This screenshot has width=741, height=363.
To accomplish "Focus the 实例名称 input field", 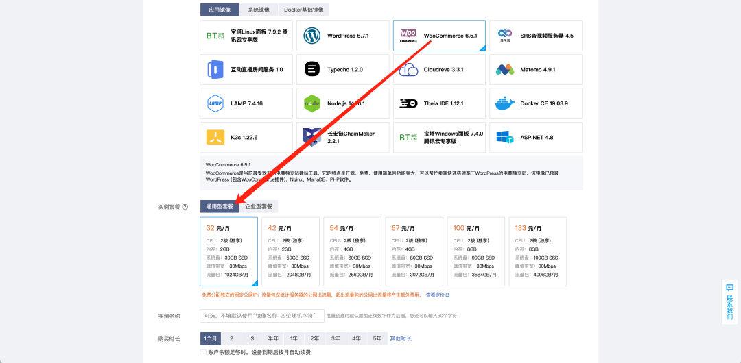I will coord(262,316).
